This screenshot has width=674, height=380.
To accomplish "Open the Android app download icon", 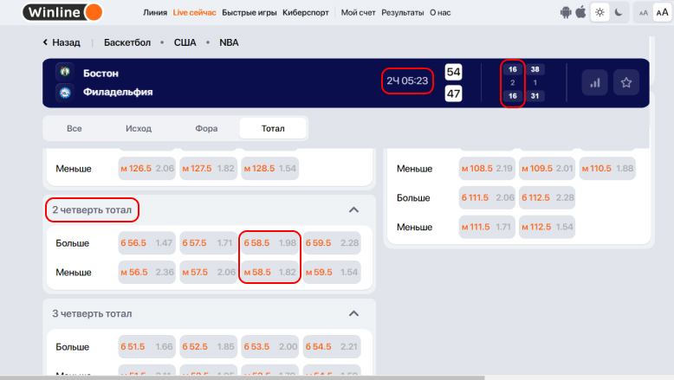I will pyautogui.click(x=567, y=13).
